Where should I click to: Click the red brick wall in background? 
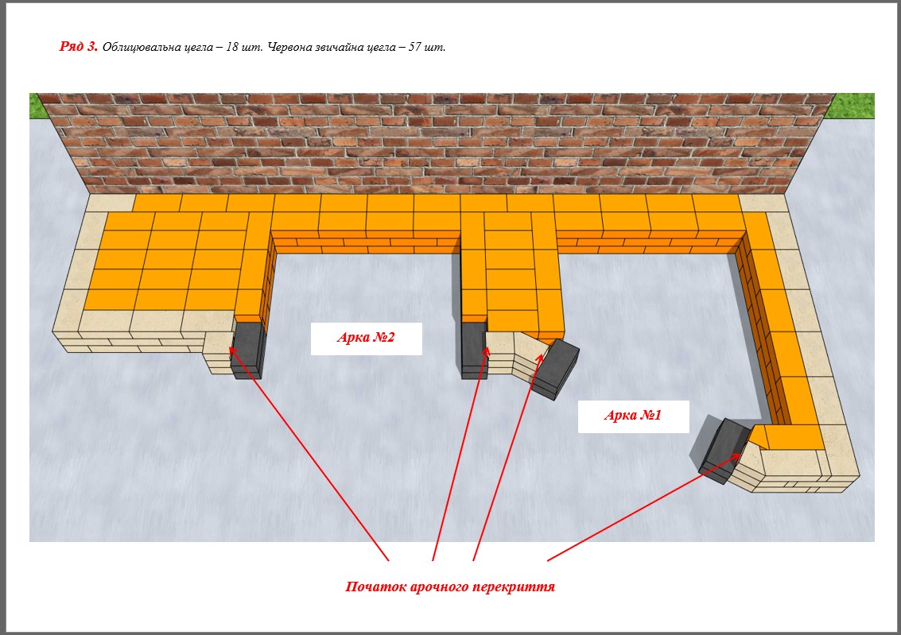click(x=437, y=141)
